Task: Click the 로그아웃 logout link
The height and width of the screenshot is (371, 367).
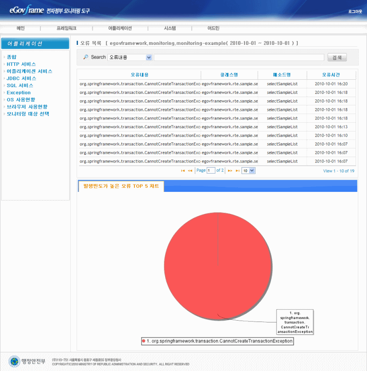Action: 355,11
